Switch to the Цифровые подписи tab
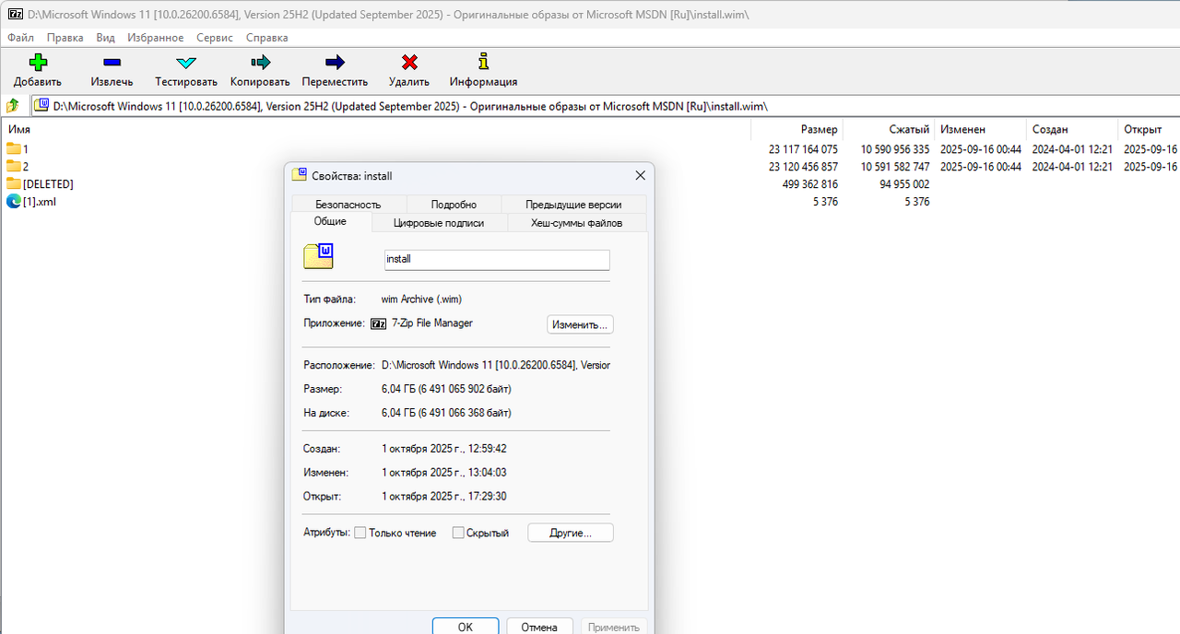 tap(438, 222)
